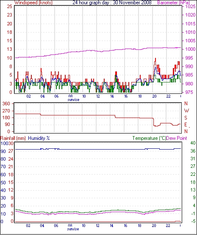Click the Temperature (°C) legend label
Image resolution: width=197 pixels, height=235 pixels.
pos(149,138)
